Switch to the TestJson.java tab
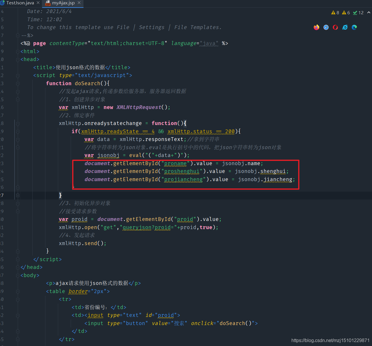This screenshot has height=346, width=372. [20, 3]
